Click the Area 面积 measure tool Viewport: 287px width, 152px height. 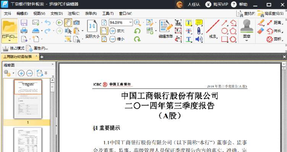tap(274, 39)
